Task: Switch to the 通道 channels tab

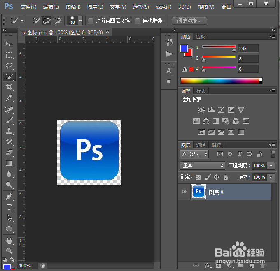Action: (x=201, y=145)
